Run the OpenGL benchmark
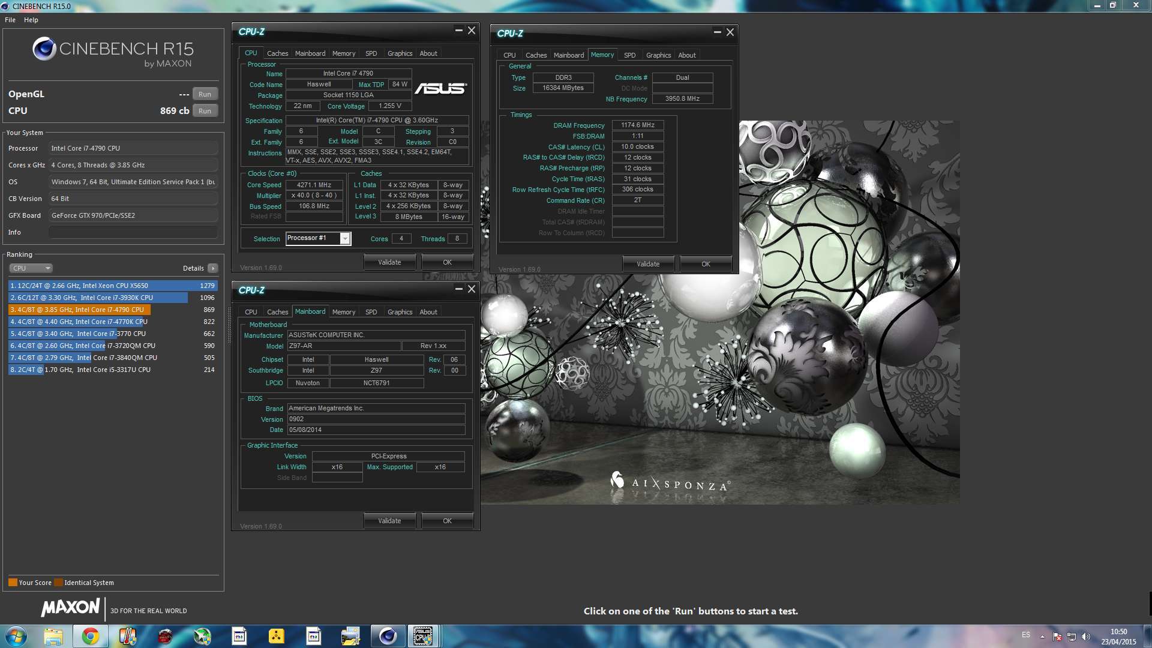The image size is (1152, 648). [205, 94]
